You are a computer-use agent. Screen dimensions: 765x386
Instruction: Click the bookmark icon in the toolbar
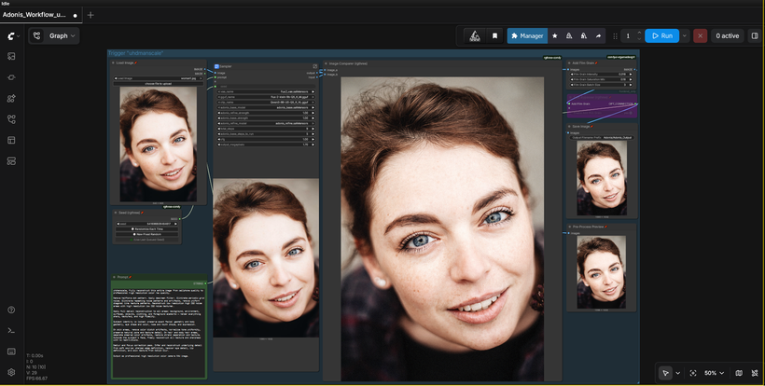click(x=494, y=35)
